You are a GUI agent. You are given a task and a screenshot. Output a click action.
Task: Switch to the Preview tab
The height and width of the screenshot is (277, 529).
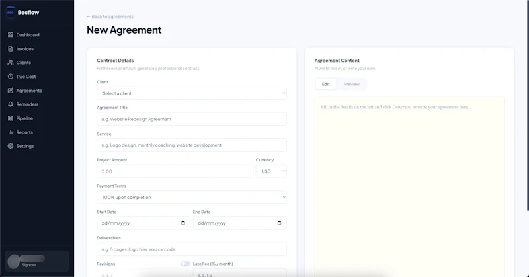pyautogui.click(x=352, y=84)
